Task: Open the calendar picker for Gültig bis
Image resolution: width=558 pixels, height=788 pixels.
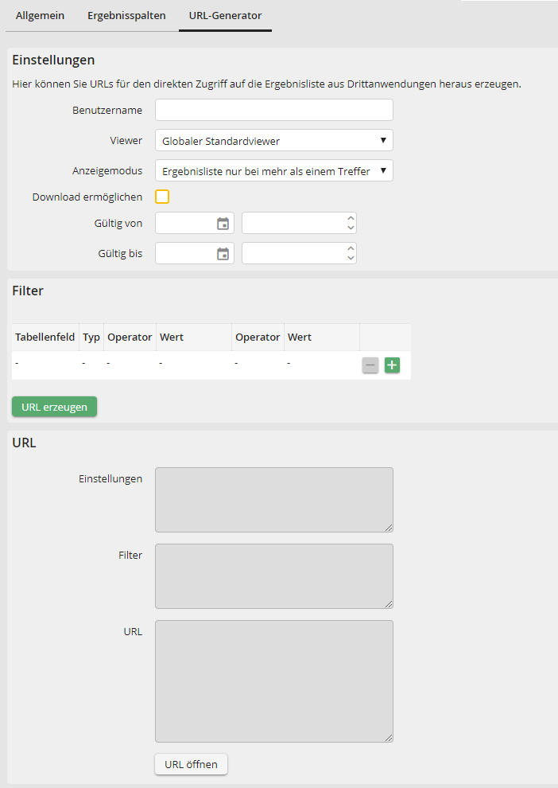Action: tap(223, 253)
